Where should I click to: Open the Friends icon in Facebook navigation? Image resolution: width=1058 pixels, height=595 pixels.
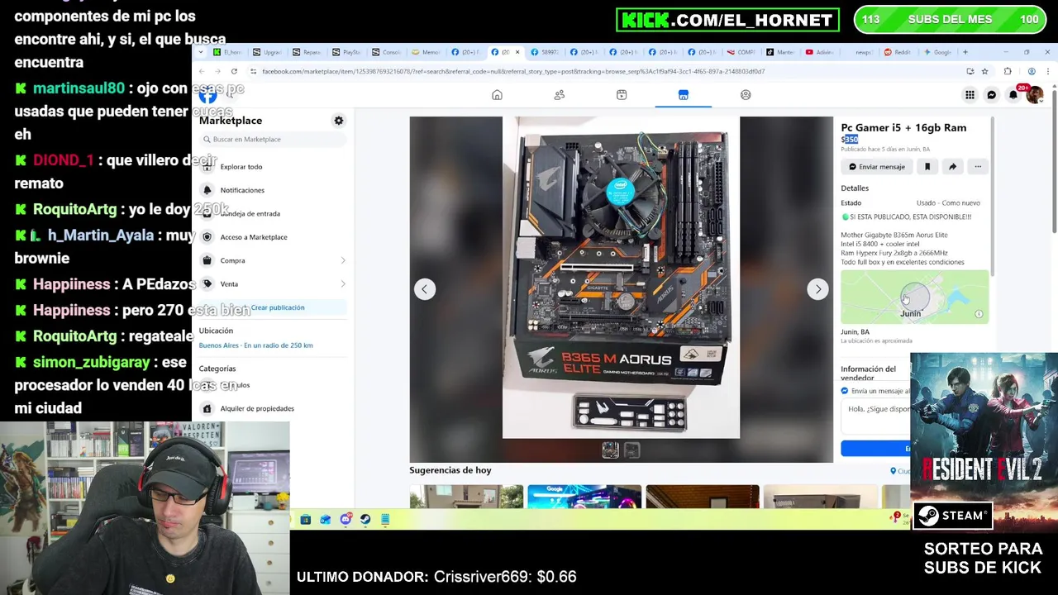[560, 95]
